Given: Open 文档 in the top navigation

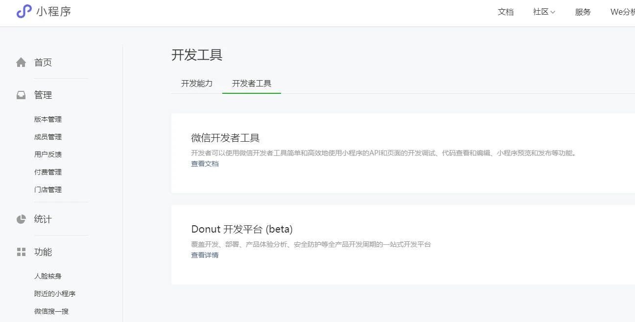Looking at the screenshot, I should pos(506,12).
